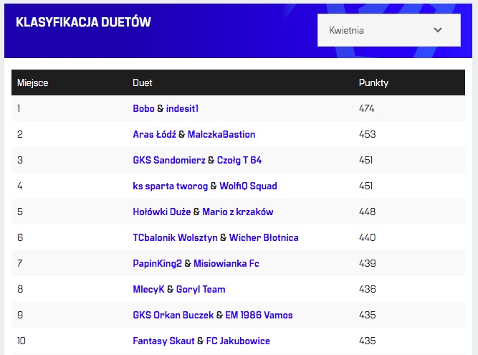Click the Punkty column header
This screenshot has height=355, width=478.
(x=373, y=82)
